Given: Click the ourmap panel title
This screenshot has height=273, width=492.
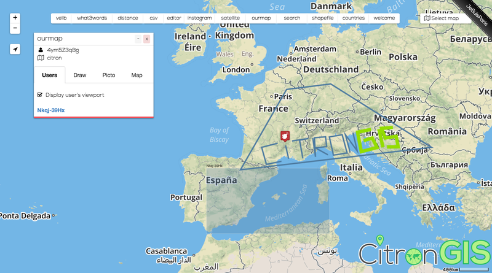Looking at the screenshot, I should 50,39.
